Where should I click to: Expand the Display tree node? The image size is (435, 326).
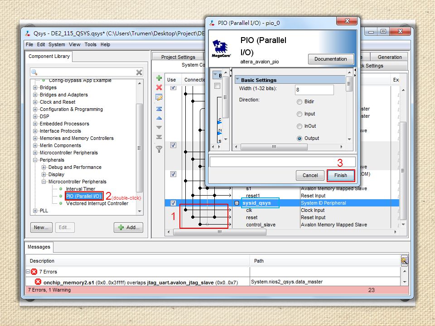[44, 174]
